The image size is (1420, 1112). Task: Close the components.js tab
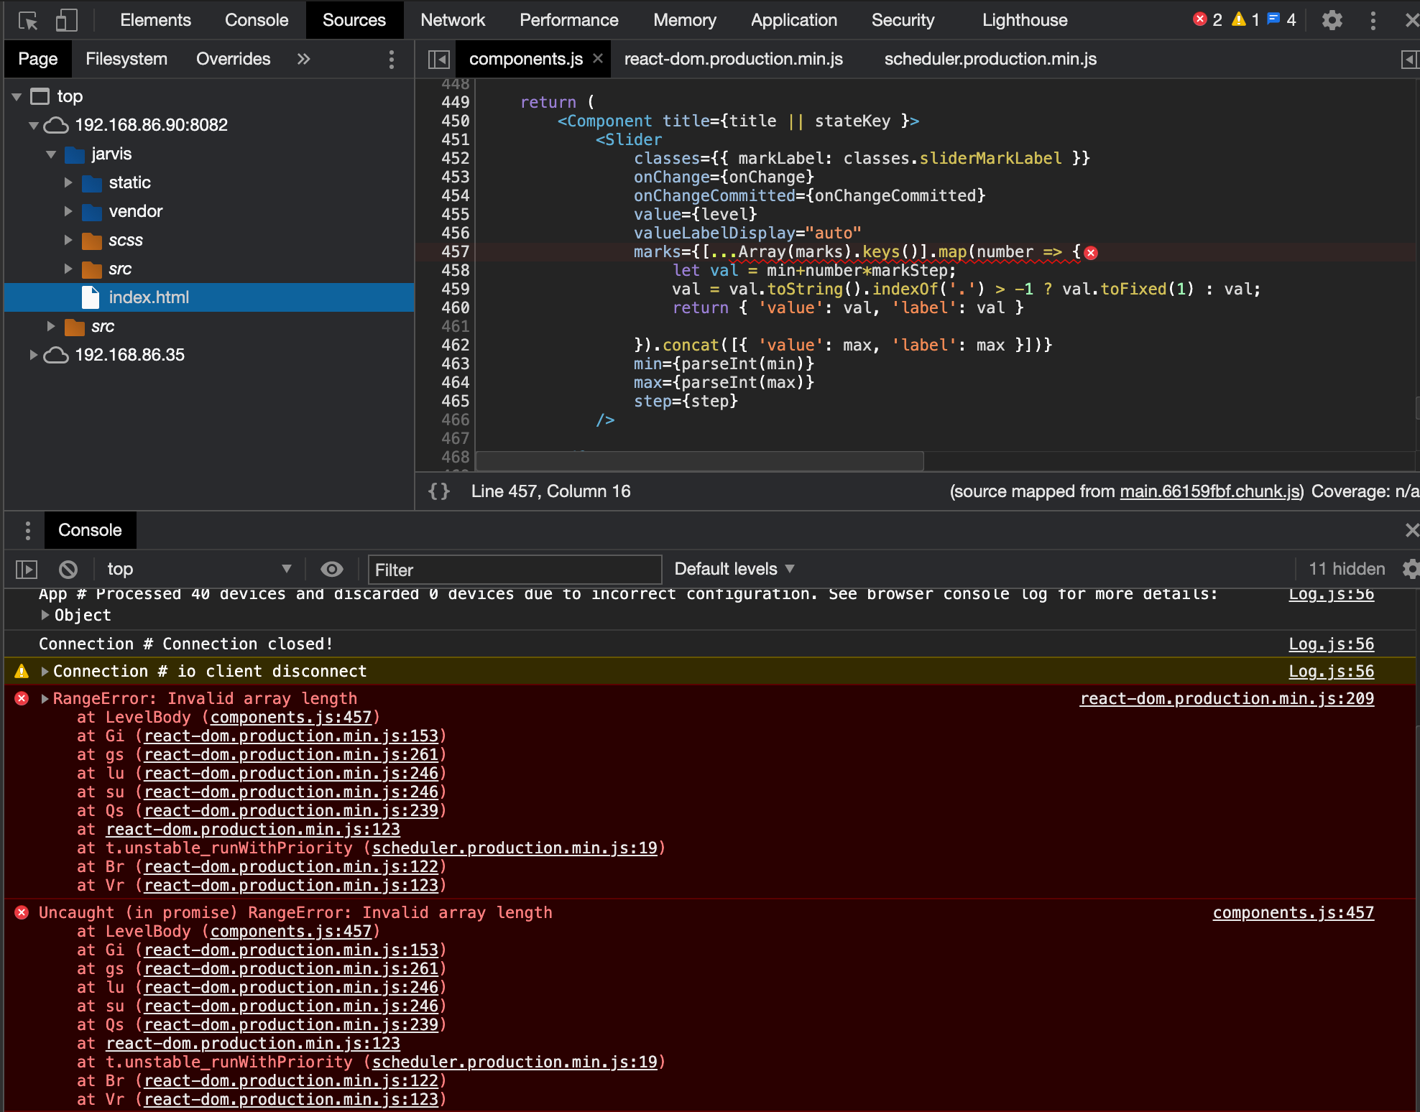tap(598, 59)
